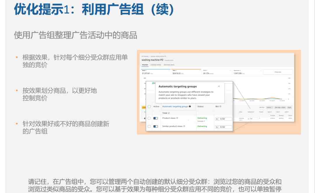This screenshot has height=193, width=315.
Task: Click the subtitle 使用广告组整理广告活动中的商品
Action: point(76,35)
